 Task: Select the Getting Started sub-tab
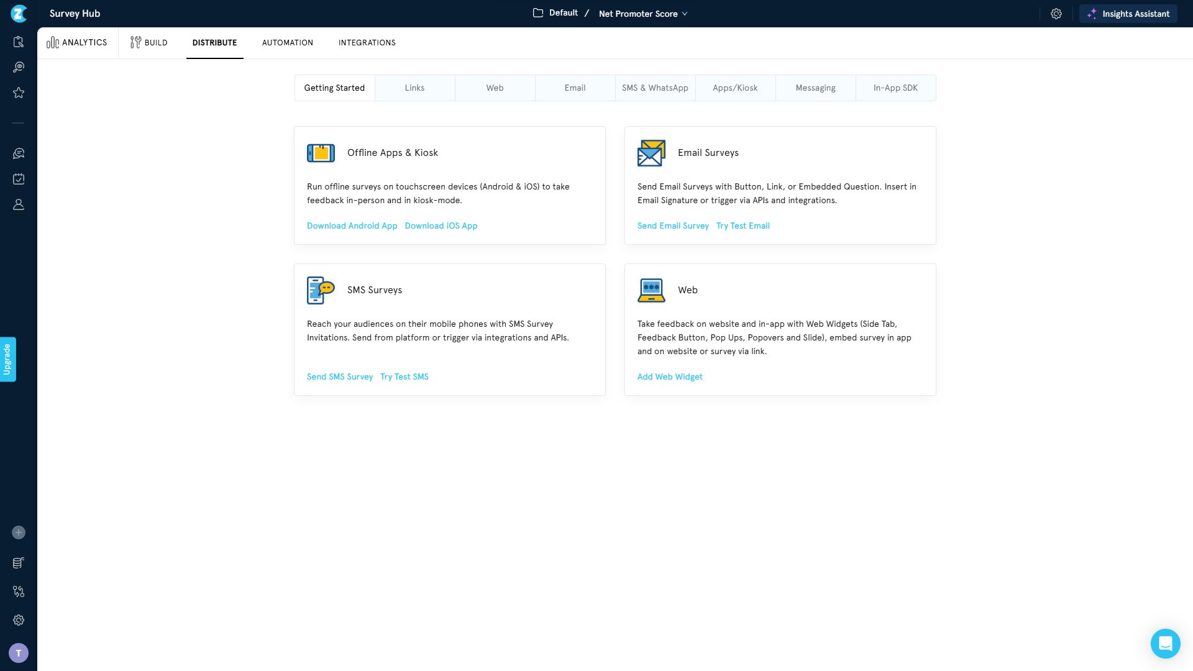tap(334, 88)
